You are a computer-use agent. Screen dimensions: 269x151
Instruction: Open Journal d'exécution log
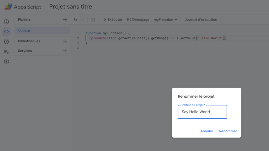[201, 20]
